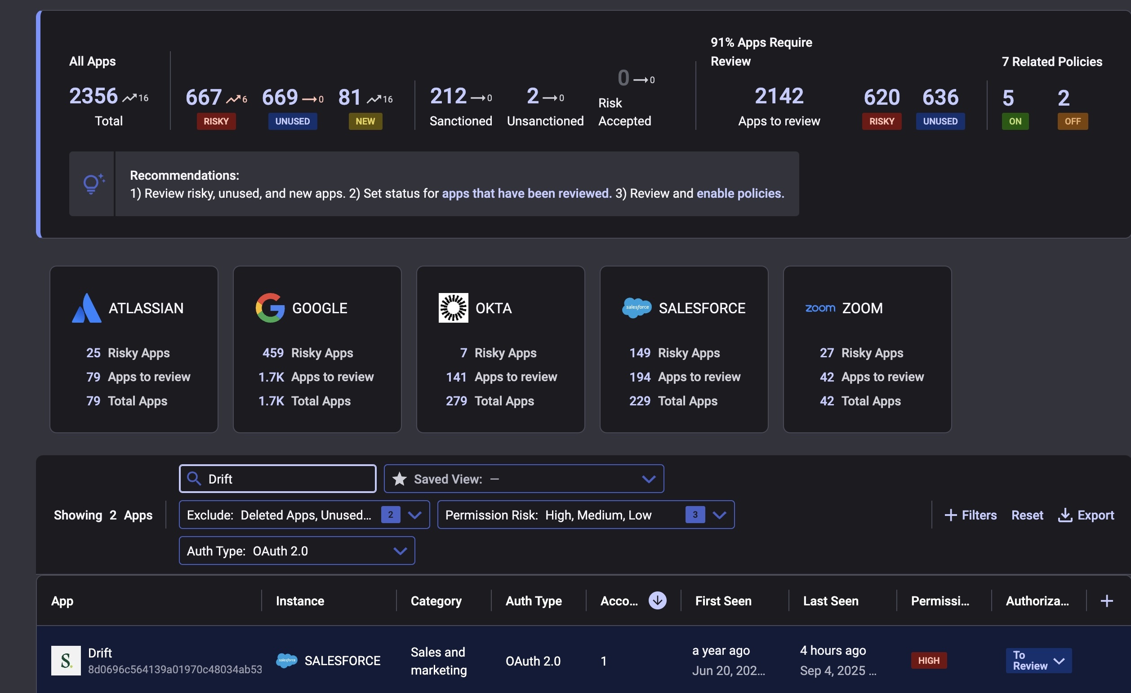
Task: Click the Salesforce cloud logo in the card
Action: (636, 308)
